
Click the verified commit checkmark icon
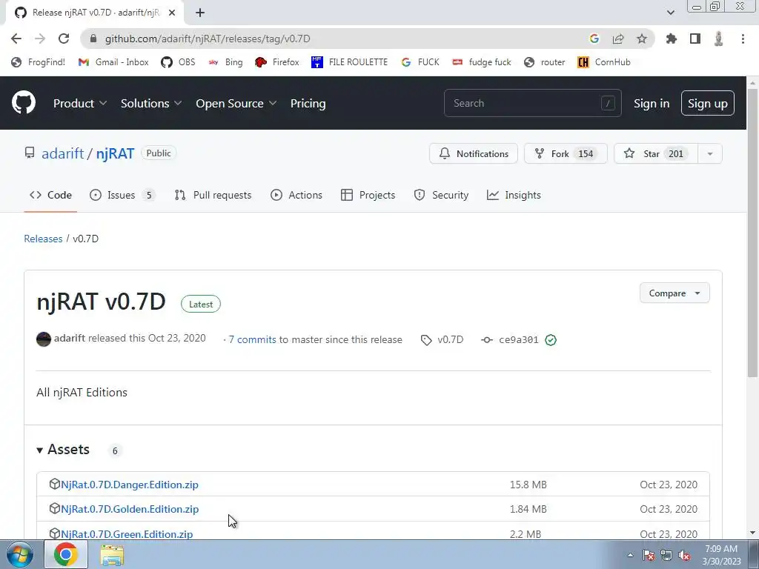pyautogui.click(x=551, y=339)
